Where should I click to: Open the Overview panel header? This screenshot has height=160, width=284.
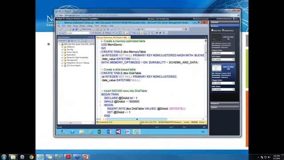tap(225, 22)
